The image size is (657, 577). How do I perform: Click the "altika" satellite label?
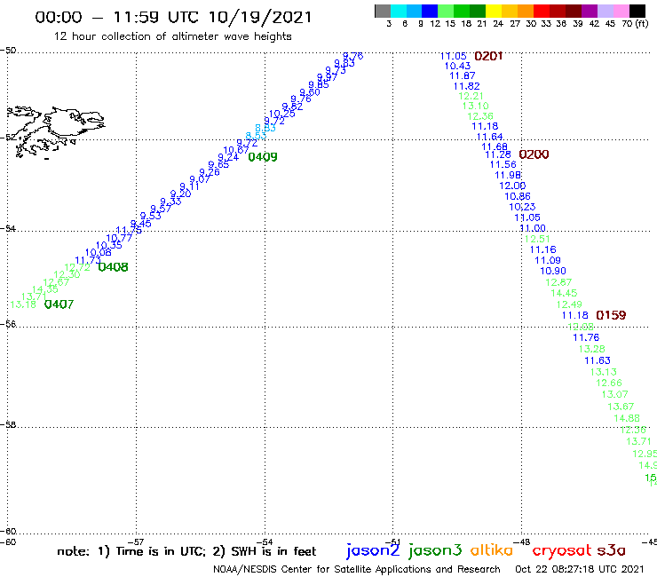492,549
